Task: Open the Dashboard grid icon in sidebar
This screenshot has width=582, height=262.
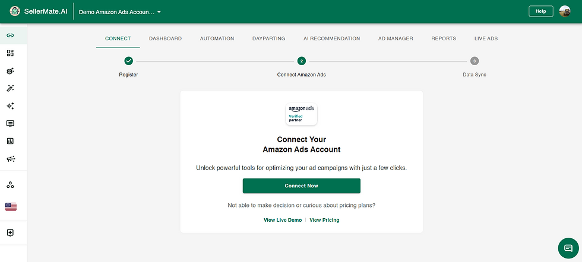Action: 11,53
